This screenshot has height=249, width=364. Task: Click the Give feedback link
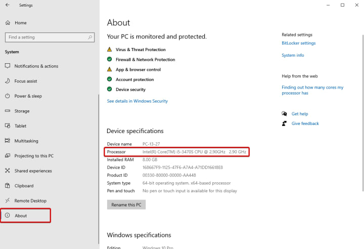pos(305,123)
